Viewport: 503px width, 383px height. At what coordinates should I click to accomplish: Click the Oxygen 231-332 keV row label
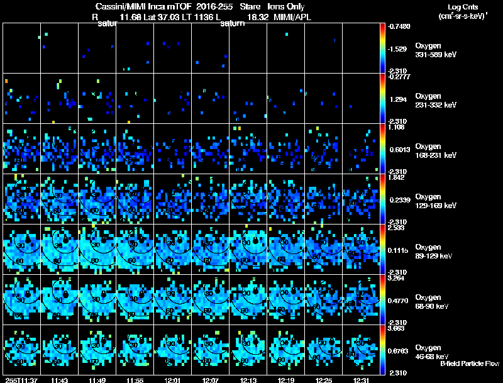click(x=436, y=101)
